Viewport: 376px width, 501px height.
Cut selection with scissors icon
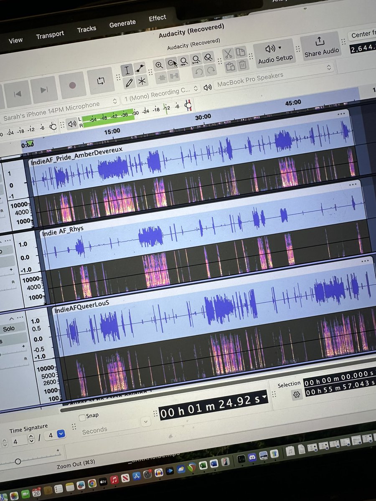click(228, 54)
